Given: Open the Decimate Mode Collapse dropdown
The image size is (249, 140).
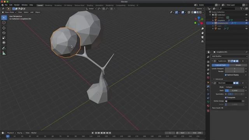Looking at the screenshot, I should (235, 87).
